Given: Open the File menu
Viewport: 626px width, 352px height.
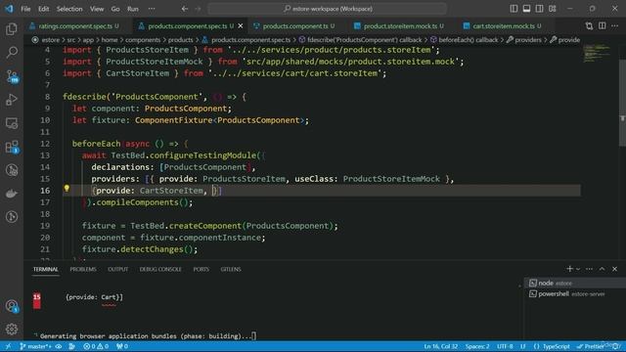Looking at the screenshot, I should [25, 9].
